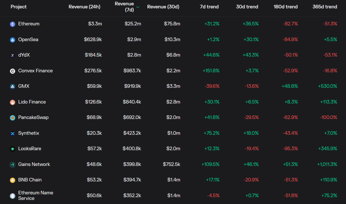Image resolution: width=346 pixels, height=204 pixels.
Task: Sort by 365d trend column header
Action: coord(325,7)
